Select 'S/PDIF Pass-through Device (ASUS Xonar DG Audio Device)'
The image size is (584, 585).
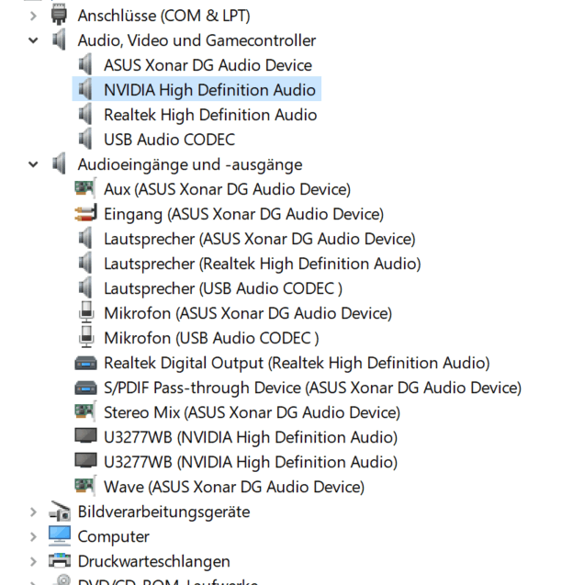[x=312, y=388]
